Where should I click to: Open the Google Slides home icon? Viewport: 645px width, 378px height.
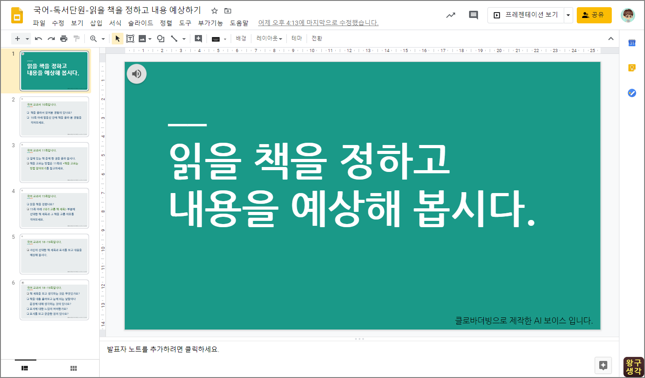(17, 15)
